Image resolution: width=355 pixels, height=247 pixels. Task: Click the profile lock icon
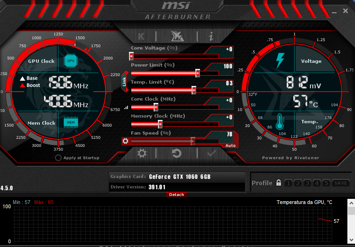pyautogui.click(x=279, y=182)
